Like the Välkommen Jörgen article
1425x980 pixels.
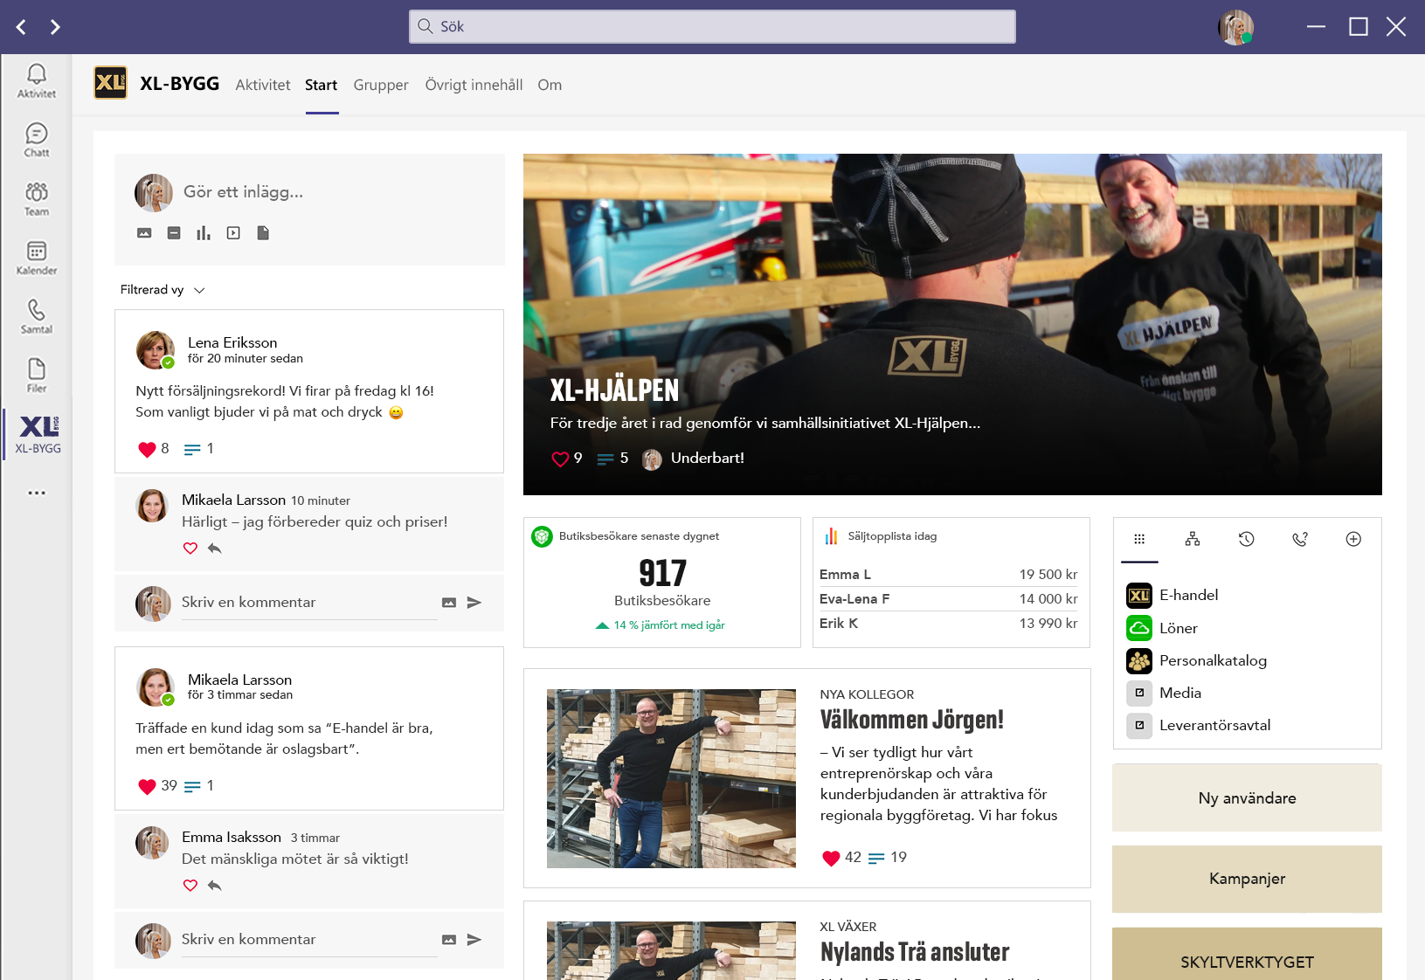click(831, 858)
